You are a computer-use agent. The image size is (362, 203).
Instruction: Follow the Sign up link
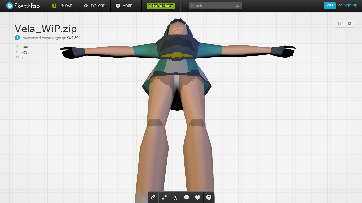coord(350,5)
